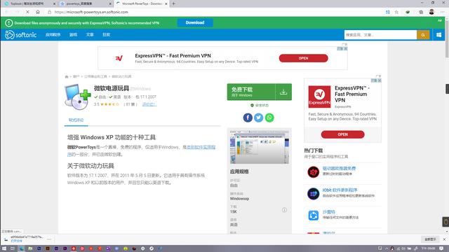Close the sidebar ExpressVPN ad X
The image size is (449, 252).
tap(380, 80)
